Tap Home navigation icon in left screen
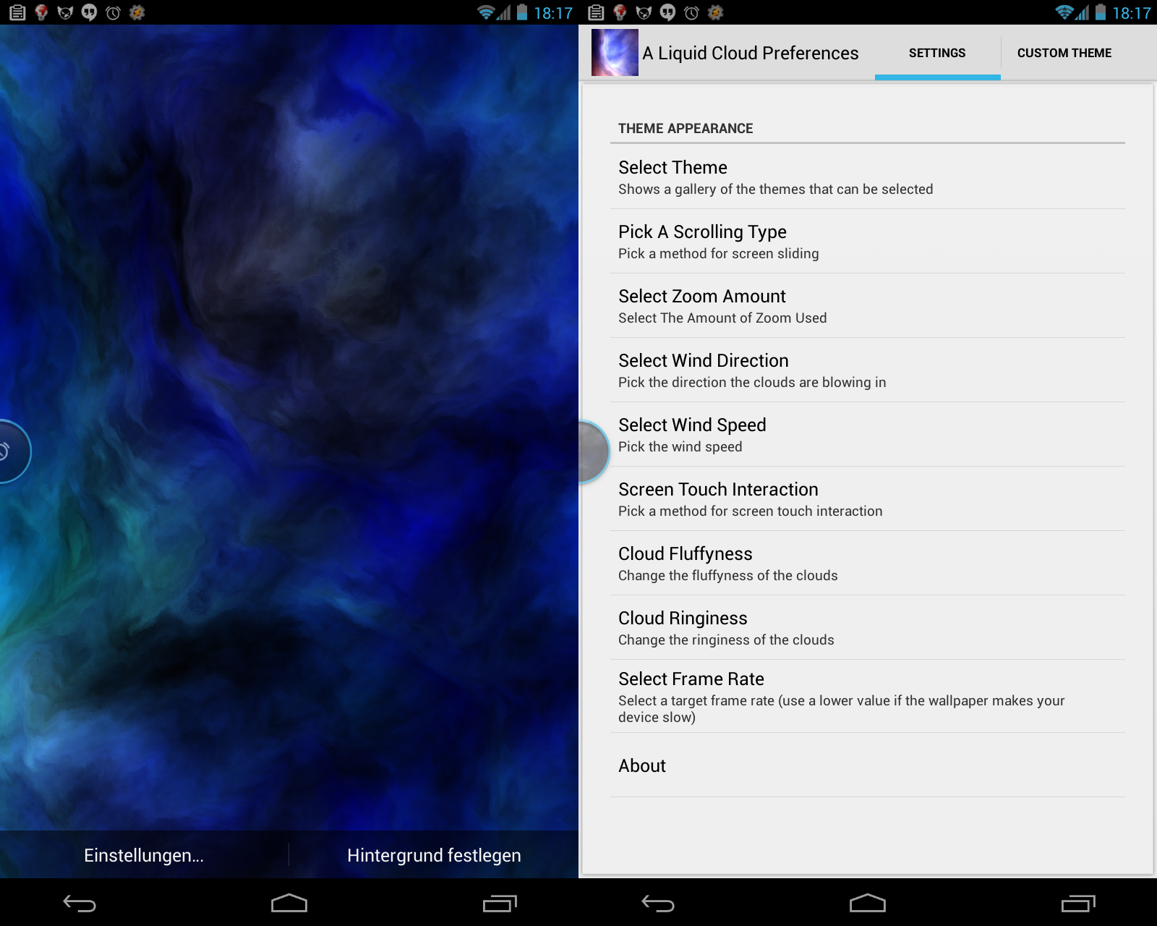Image resolution: width=1157 pixels, height=926 pixels. (289, 903)
